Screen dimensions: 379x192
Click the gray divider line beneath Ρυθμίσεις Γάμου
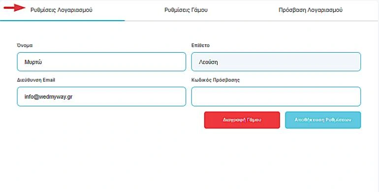(186, 21)
